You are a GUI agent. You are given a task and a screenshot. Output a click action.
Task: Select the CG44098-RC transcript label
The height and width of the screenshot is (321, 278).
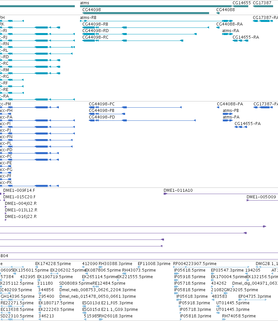coord(95,37)
